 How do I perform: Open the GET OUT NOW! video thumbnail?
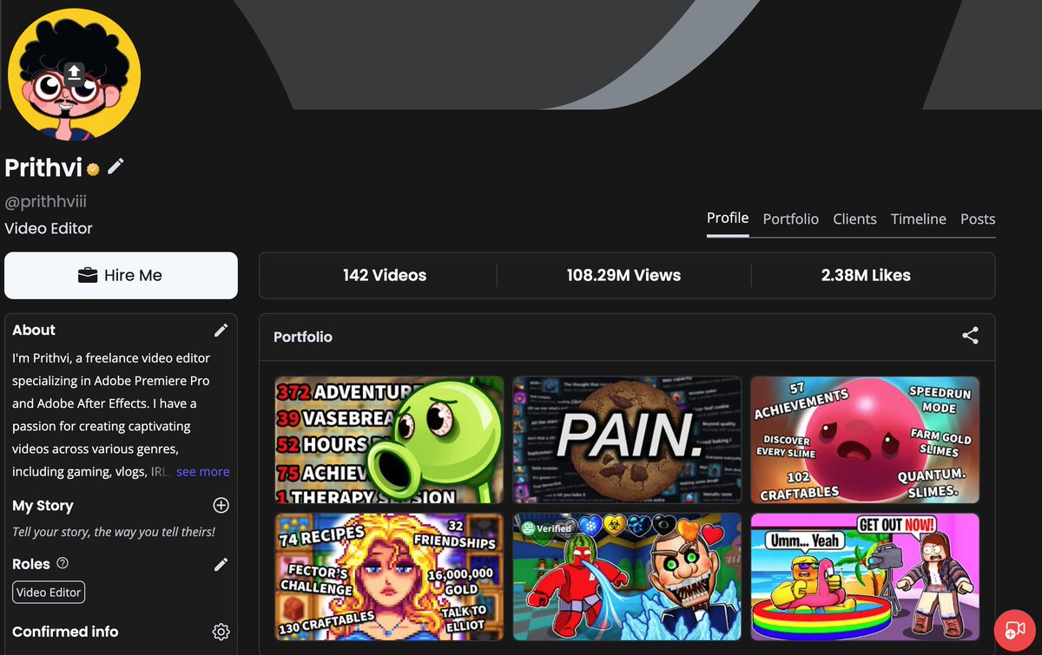(865, 576)
